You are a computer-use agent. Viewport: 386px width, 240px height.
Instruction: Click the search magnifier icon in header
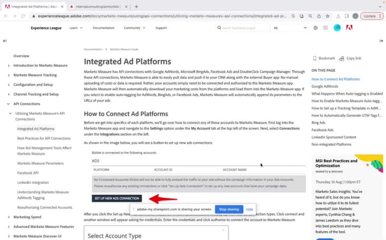pyautogui.click(x=219, y=28)
